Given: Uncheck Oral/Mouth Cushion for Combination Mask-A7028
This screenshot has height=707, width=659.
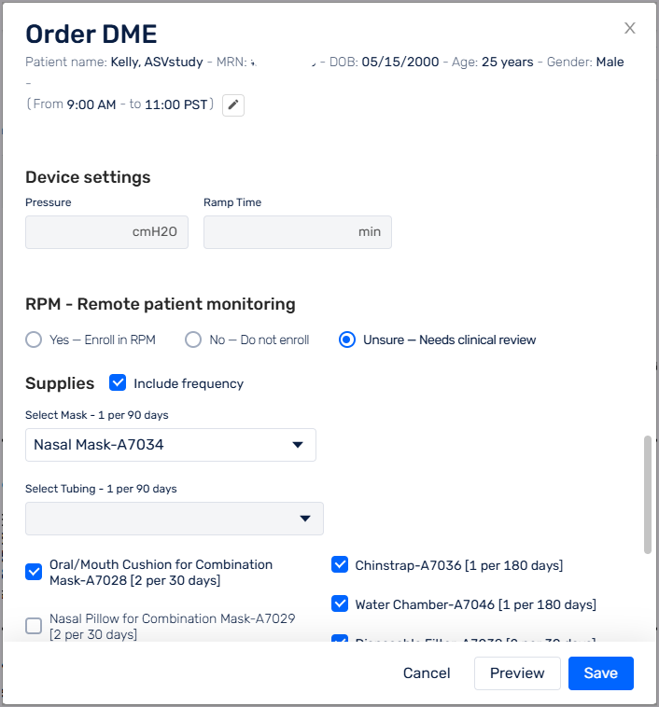Looking at the screenshot, I should [x=34, y=572].
